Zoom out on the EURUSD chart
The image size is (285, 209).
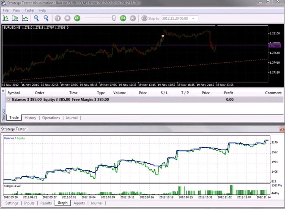tap(46, 18)
